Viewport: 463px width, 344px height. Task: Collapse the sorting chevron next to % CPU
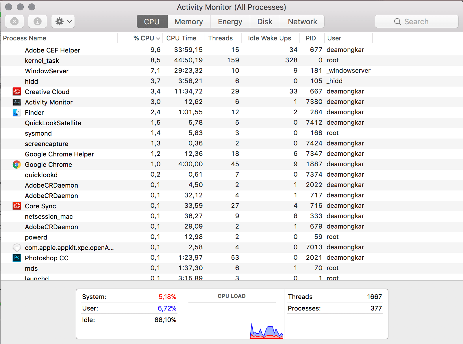(x=158, y=38)
